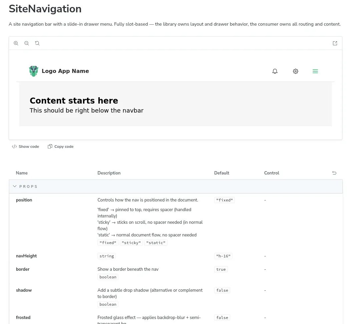This screenshot has height=324, width=354.
Task: Zoom out the story canvas
Action: click(x=27, y=43)
